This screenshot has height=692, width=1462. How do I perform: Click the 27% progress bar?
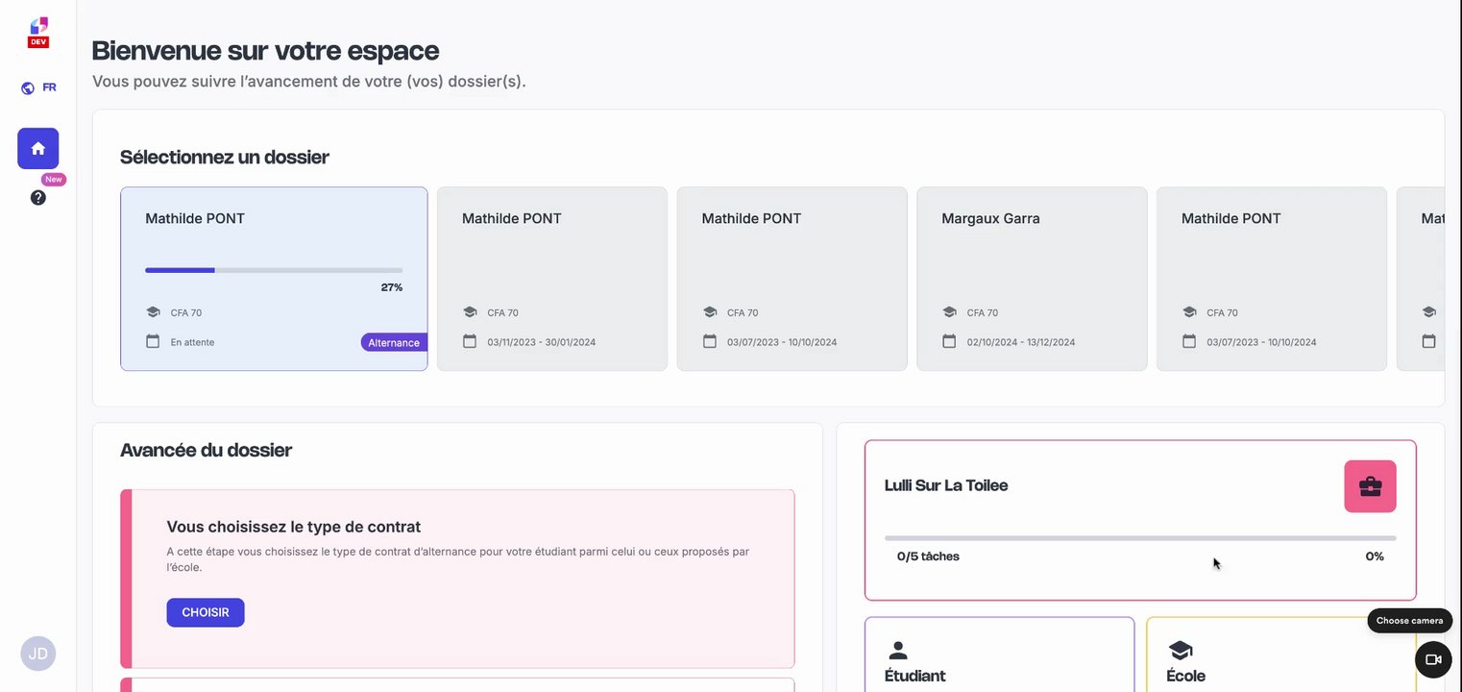click(274, 270)
